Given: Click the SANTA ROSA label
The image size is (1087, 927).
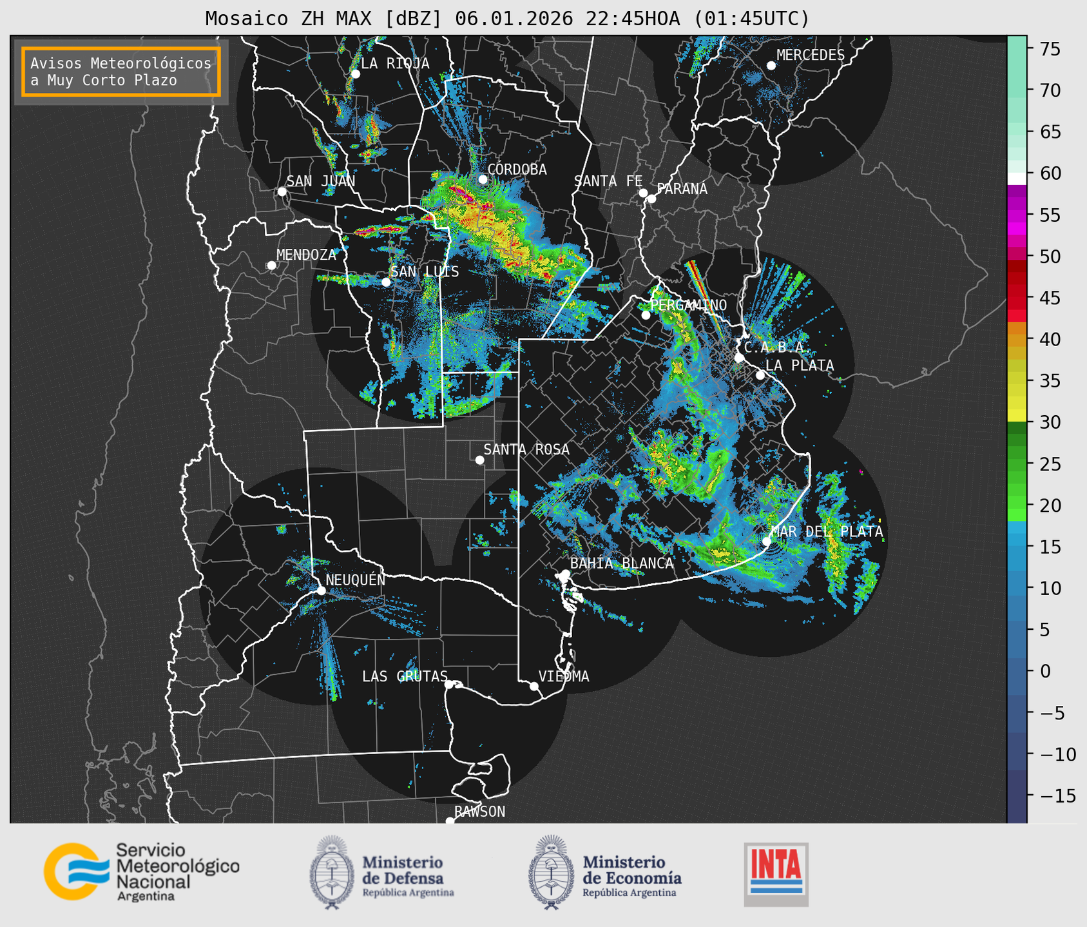Looking at the screenshot, I should [x=526, y=449].
